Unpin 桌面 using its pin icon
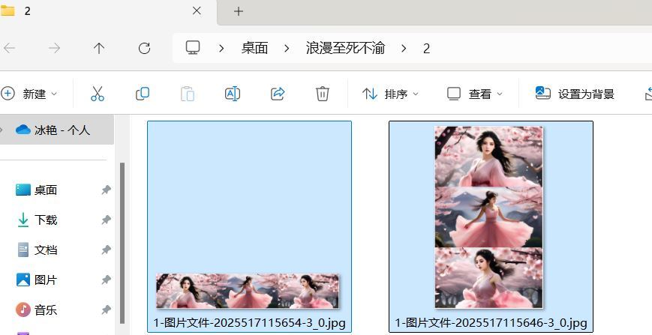This screenshot has width=652, height=335. [107, 190]
